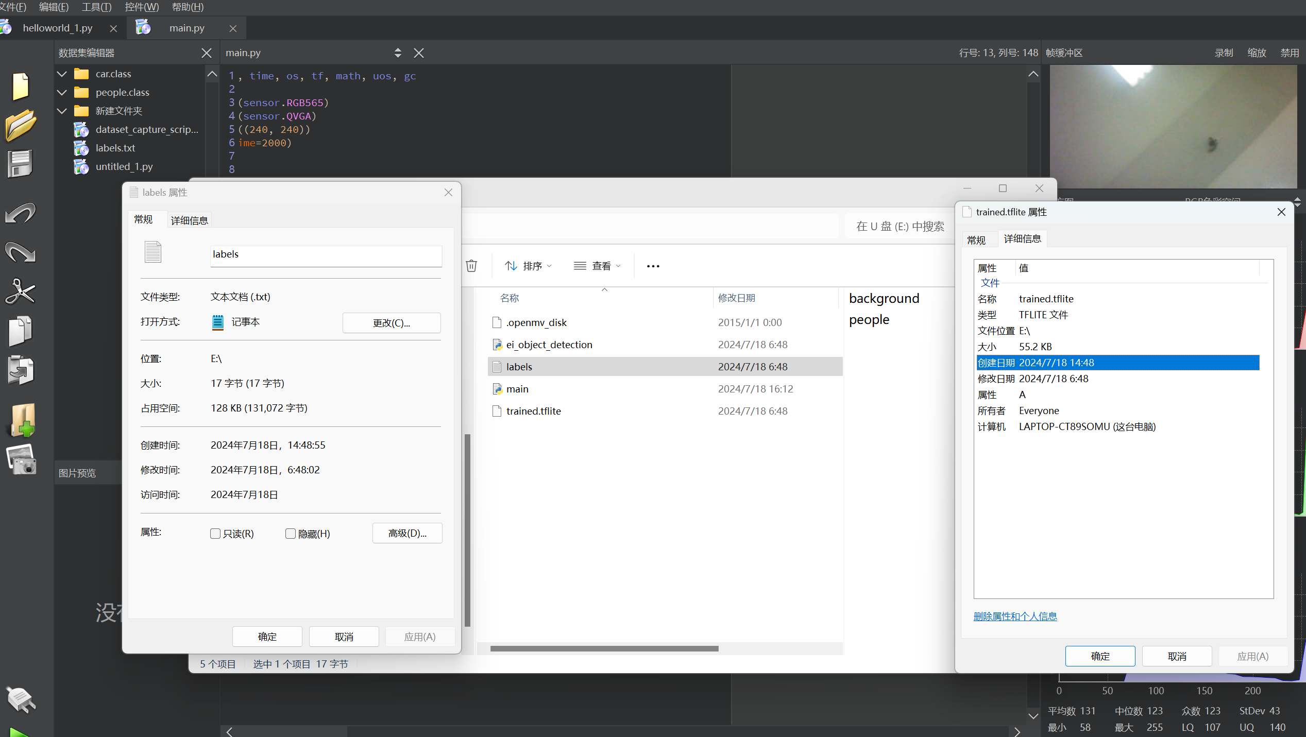Click 取消 in trained.tflite 属性 dialog
1306x737 pixels.
[x=1177, y=656]
